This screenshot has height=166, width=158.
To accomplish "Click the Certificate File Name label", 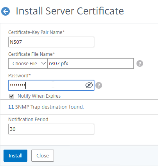I will tap(32, 54).
